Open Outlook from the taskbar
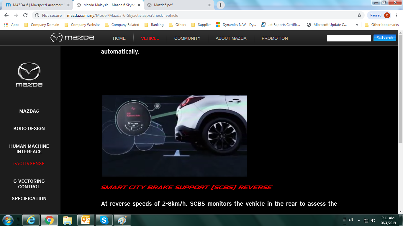This screenshot has height=226, width=403. click(x=86, y=220)
